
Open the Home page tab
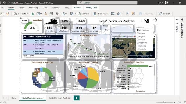coord(14,98)
